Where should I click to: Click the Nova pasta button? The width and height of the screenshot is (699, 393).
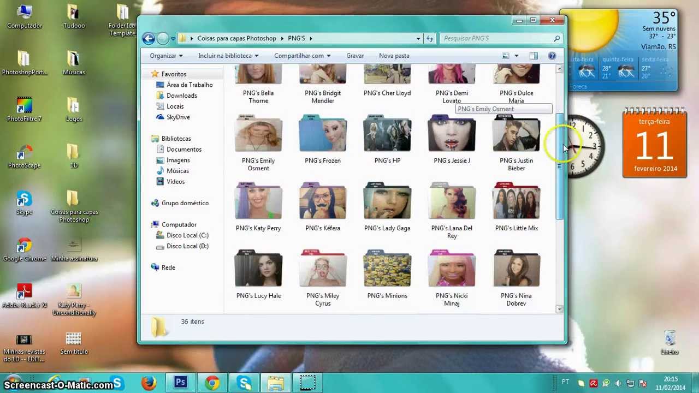pos(394,56)
